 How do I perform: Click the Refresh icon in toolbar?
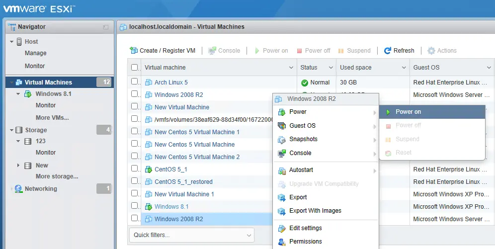(x=388, y=51)
